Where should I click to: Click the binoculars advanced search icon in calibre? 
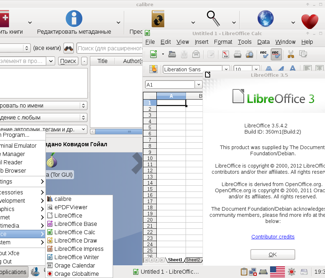pos(69,49)
